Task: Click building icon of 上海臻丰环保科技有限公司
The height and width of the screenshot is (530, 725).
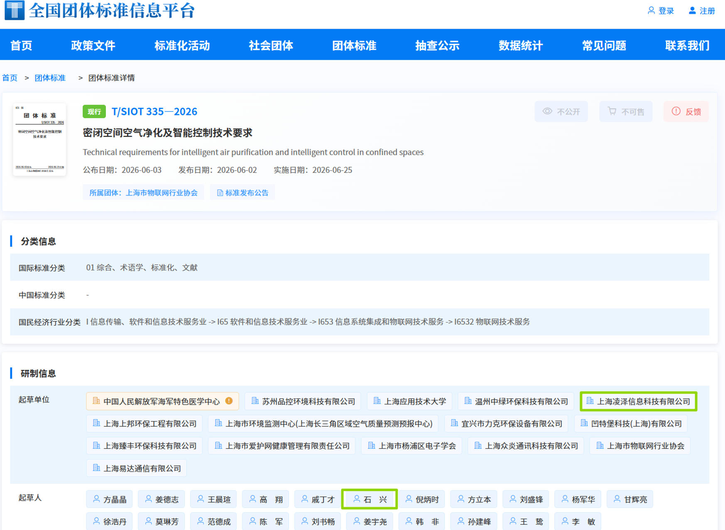Action: [x=96, y=446]
